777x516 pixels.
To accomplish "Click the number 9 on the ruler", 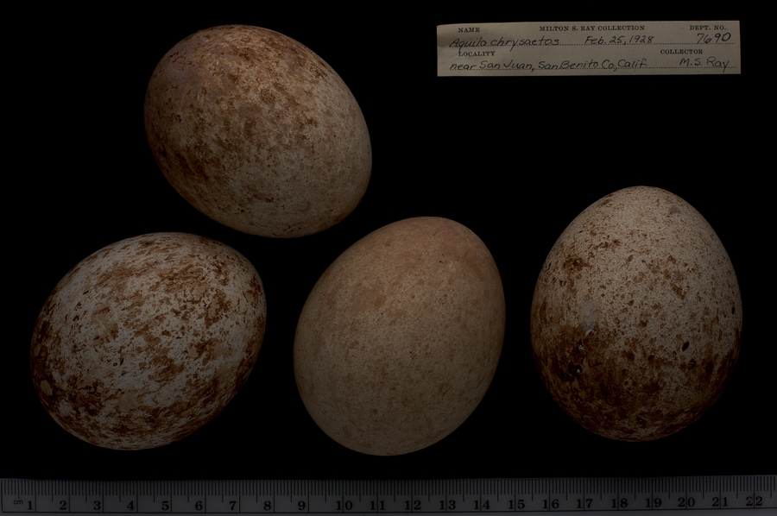I will 300,505.
